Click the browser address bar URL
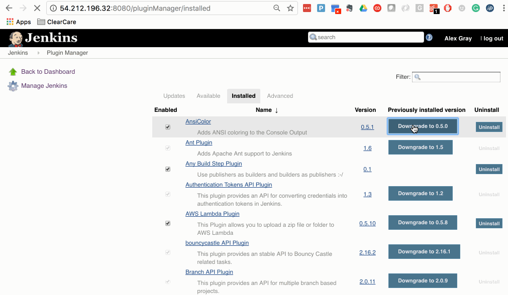 pyautogui.click(x=135, y=8)
